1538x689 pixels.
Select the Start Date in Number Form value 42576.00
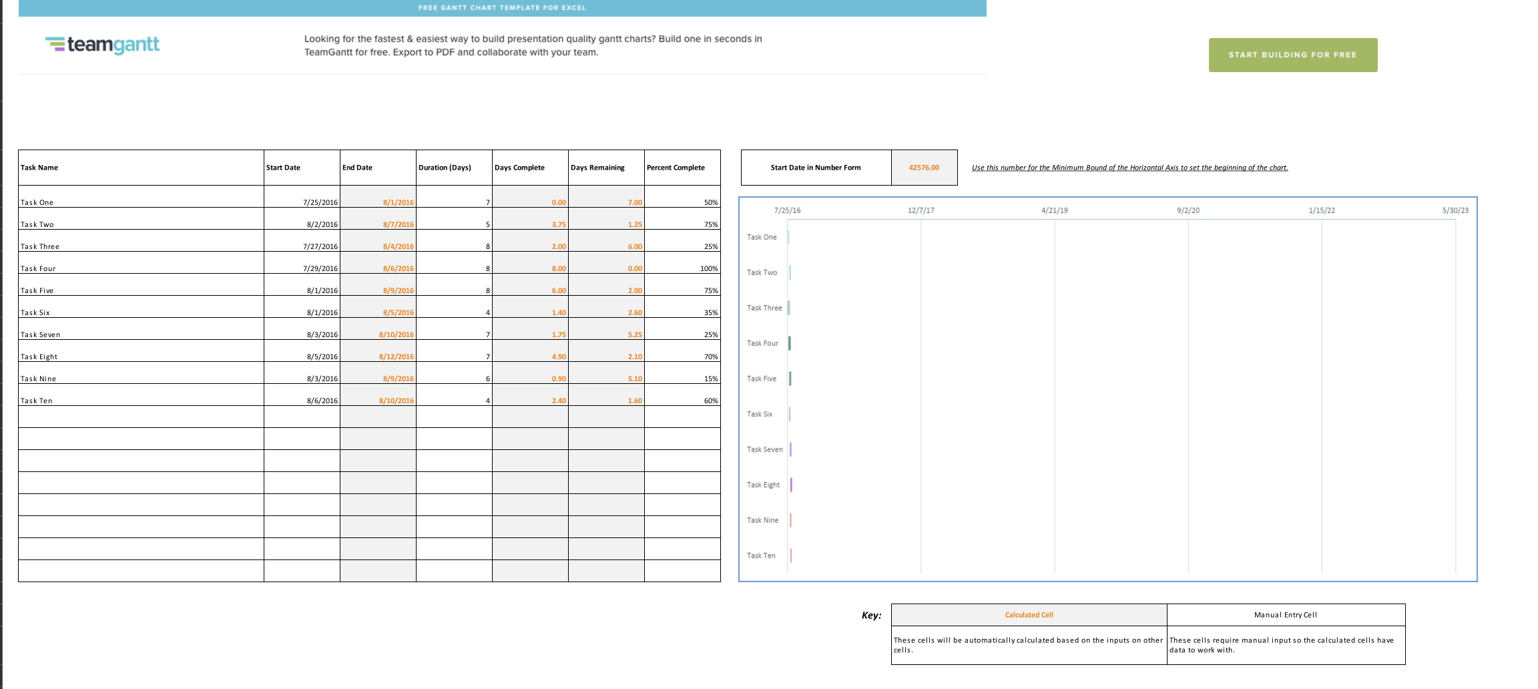[924, 168]
